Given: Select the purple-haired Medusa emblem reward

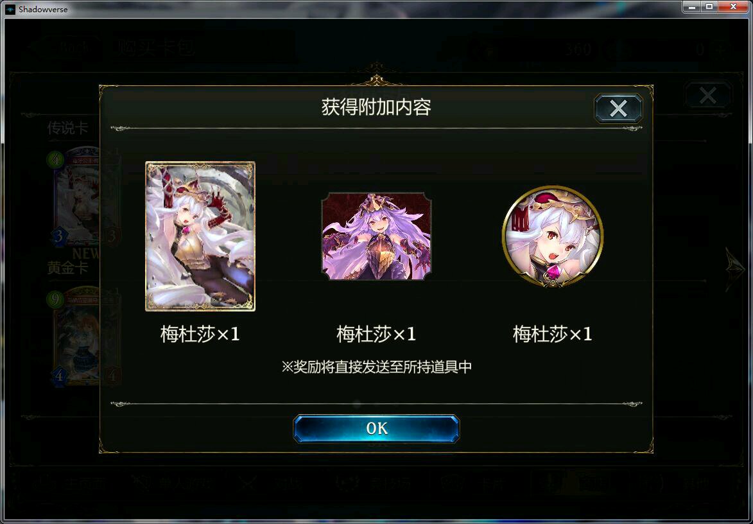Looking at the screenshot, I should 376,236.
